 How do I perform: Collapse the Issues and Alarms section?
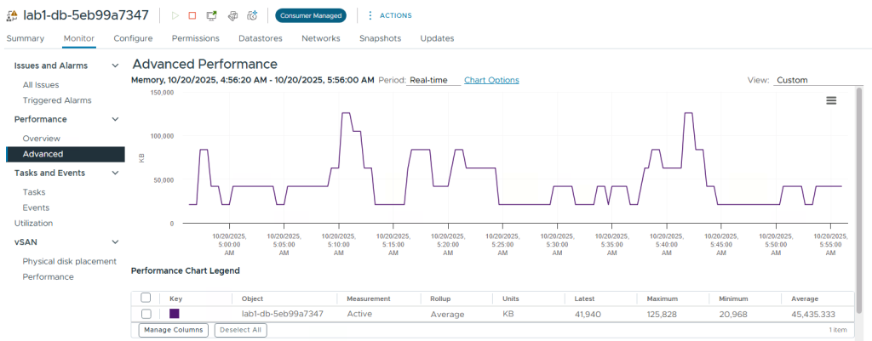pos(116,65)
